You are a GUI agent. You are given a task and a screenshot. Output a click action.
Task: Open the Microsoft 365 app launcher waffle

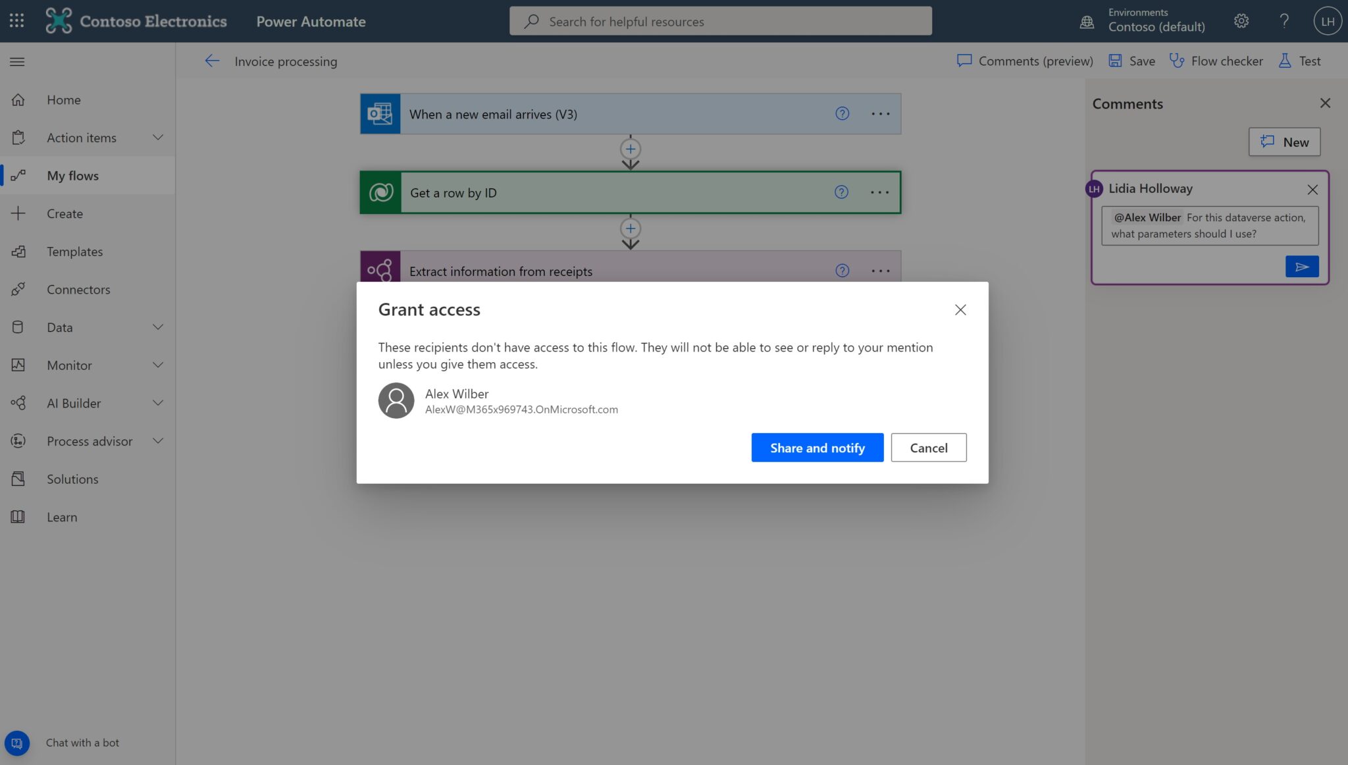click(17, 20)
